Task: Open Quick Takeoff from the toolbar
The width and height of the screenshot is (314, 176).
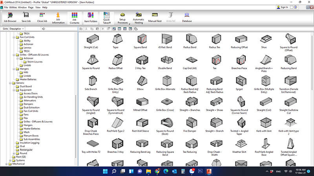Action: 106,18
